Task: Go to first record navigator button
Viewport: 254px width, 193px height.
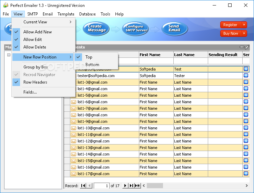Action: tap(83, 186)
